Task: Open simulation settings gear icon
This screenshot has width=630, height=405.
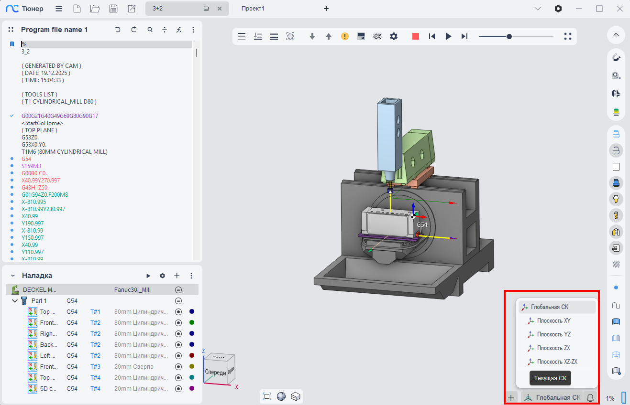Action: [394, 36]
